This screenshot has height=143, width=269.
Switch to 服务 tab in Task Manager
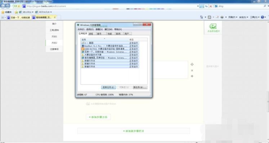click(x=102, y=33)
